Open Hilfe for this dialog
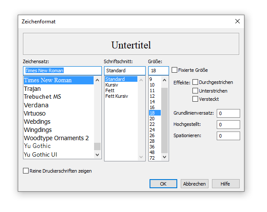This screenshot has width=267, height=212. coord(225,184)
